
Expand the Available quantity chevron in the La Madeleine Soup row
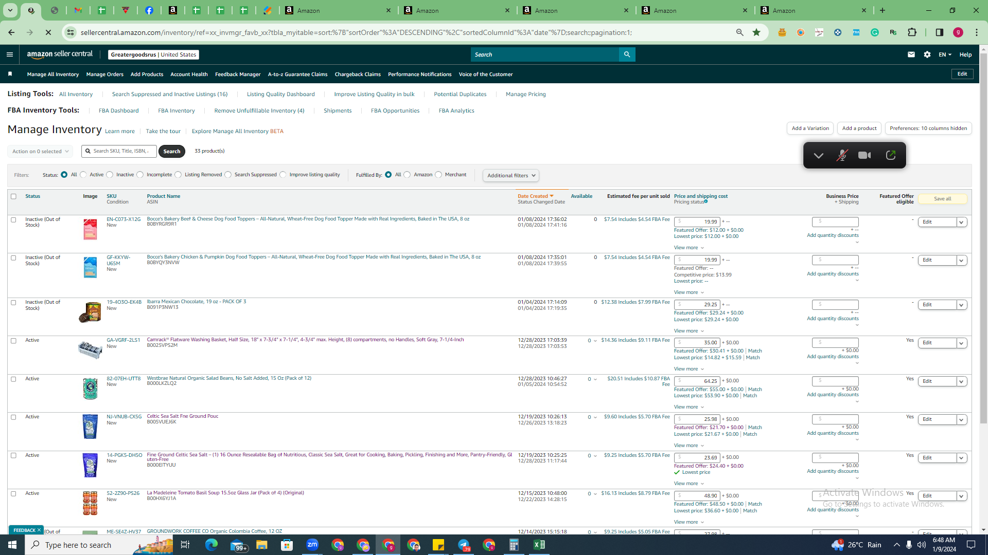pos(595,494)
